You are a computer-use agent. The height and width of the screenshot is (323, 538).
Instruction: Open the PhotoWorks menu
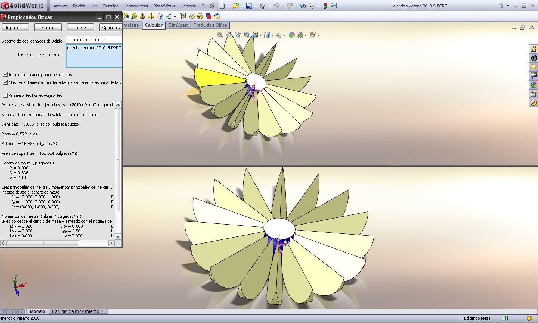(x=164, y=6)
